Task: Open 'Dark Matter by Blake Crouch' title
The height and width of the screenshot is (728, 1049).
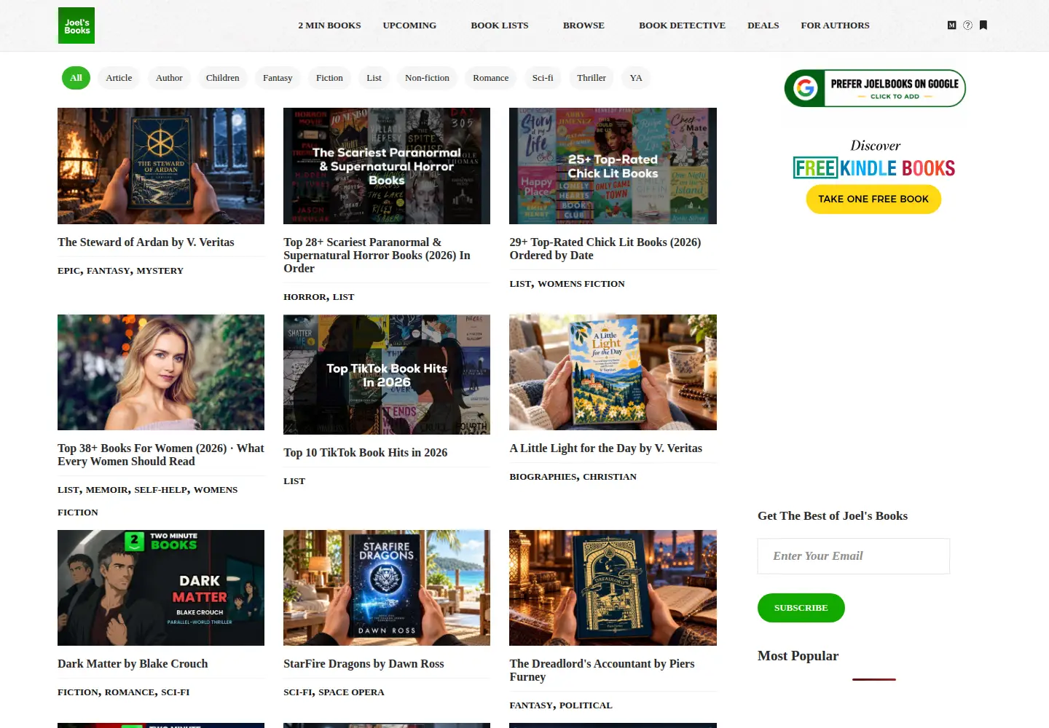Action: [133, 664]
